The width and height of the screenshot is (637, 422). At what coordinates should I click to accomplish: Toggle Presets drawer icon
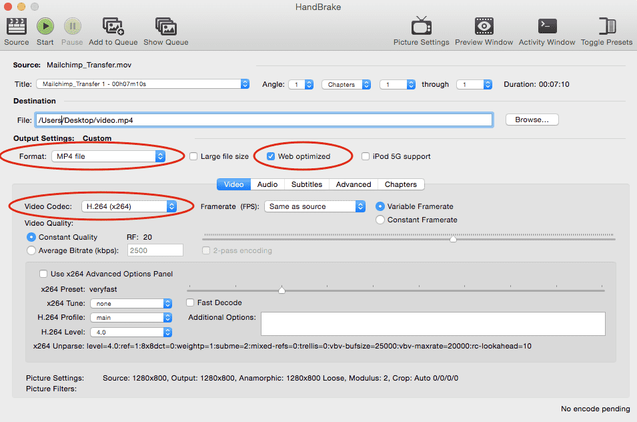(607, 26)
